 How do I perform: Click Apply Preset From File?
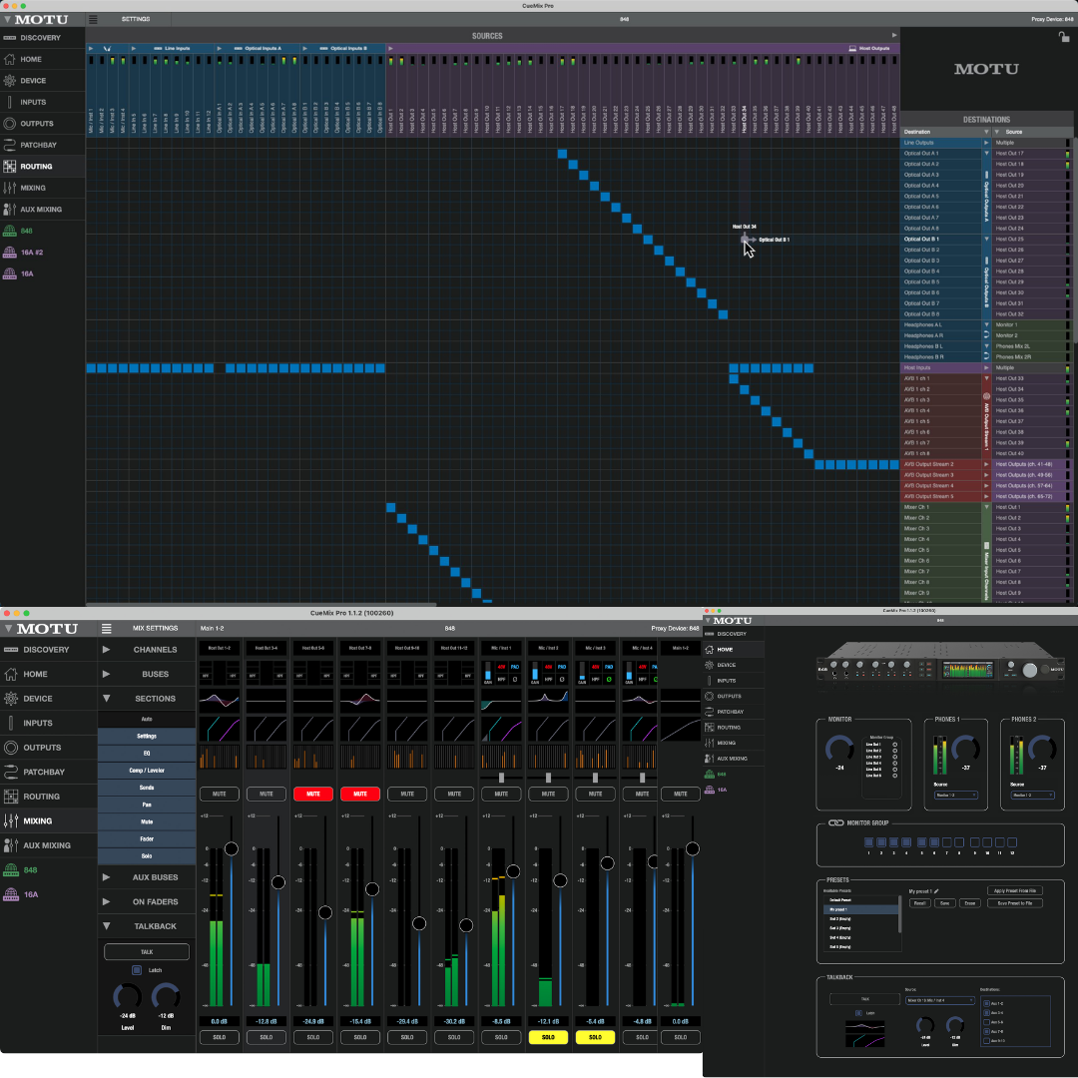point(1015,891)
